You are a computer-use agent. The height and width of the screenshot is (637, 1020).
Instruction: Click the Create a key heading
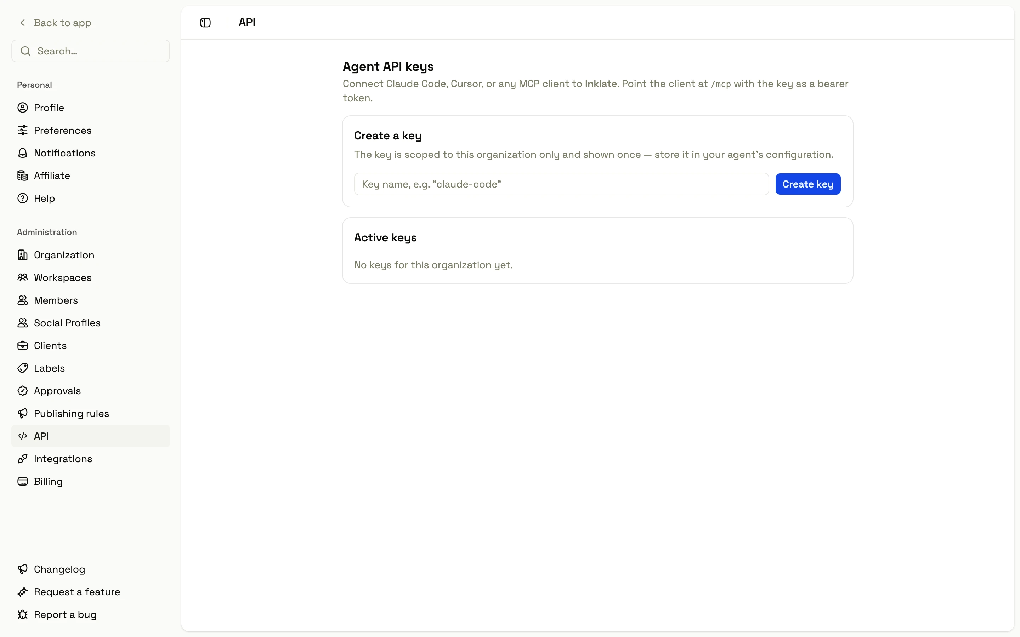coord(388,136)
